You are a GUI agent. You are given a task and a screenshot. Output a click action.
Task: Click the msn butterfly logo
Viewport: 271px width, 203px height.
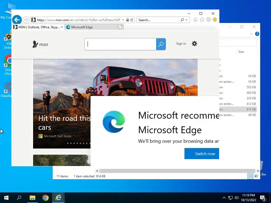[x=40, y=44]
